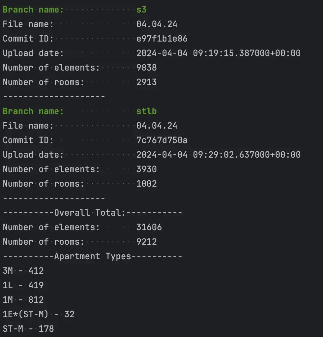Click the element count 9838
Viewport: 323px width, 337px height.
coord(146,68)
